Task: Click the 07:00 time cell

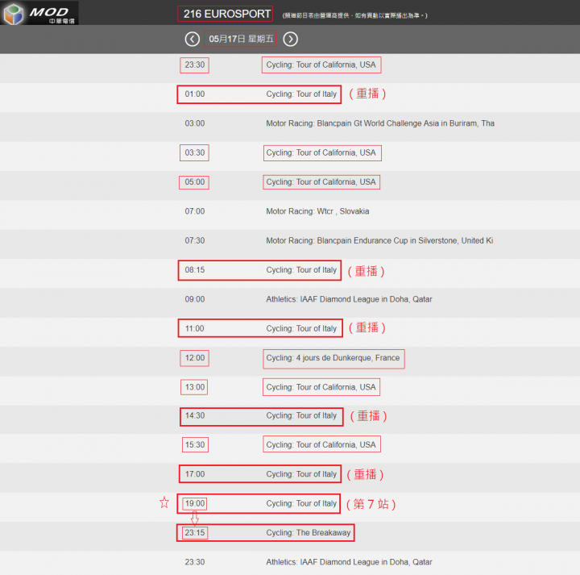Action: [x=195, y=211]
